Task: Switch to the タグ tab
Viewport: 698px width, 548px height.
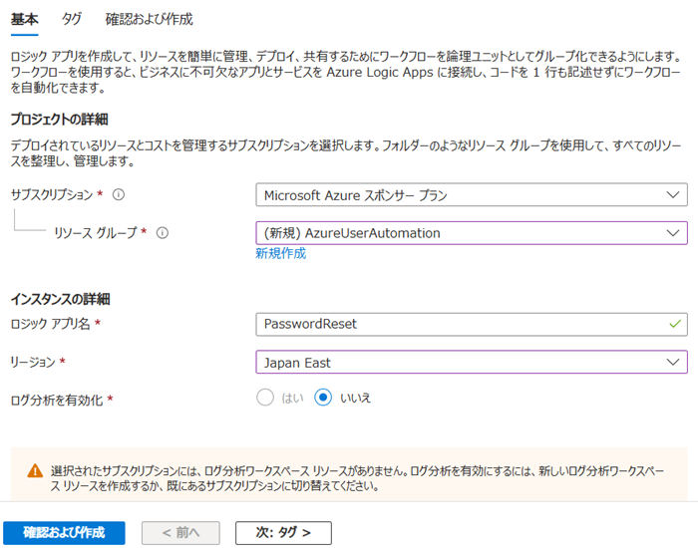Action: coord(72,19)
